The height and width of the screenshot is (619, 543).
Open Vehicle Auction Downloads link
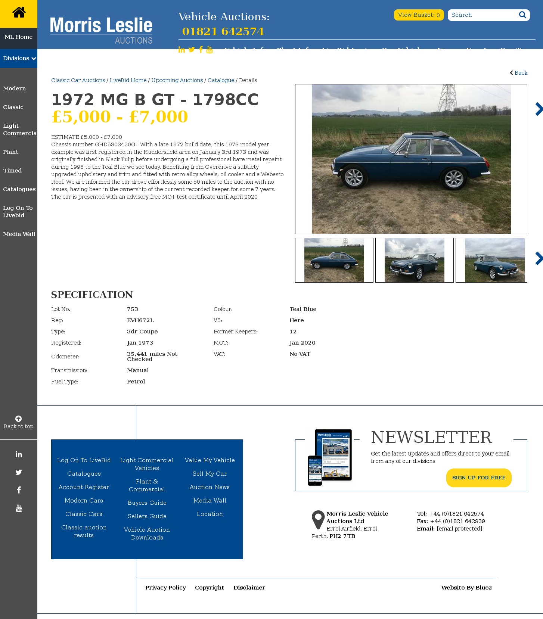coord(147,534)
